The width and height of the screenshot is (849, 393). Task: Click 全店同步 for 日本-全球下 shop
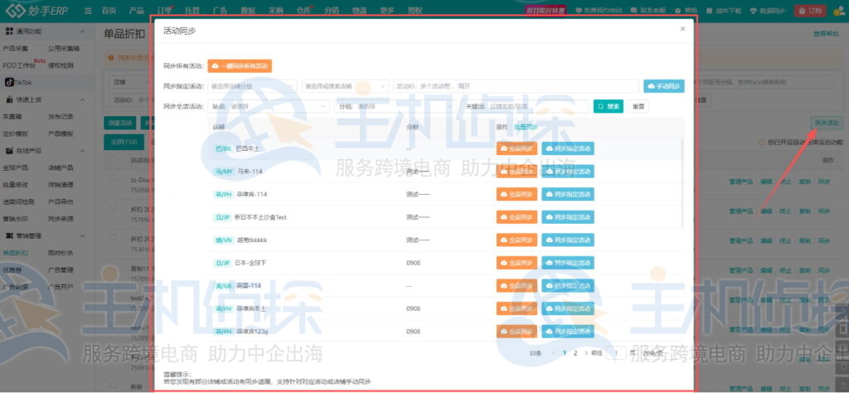[517, 263]
